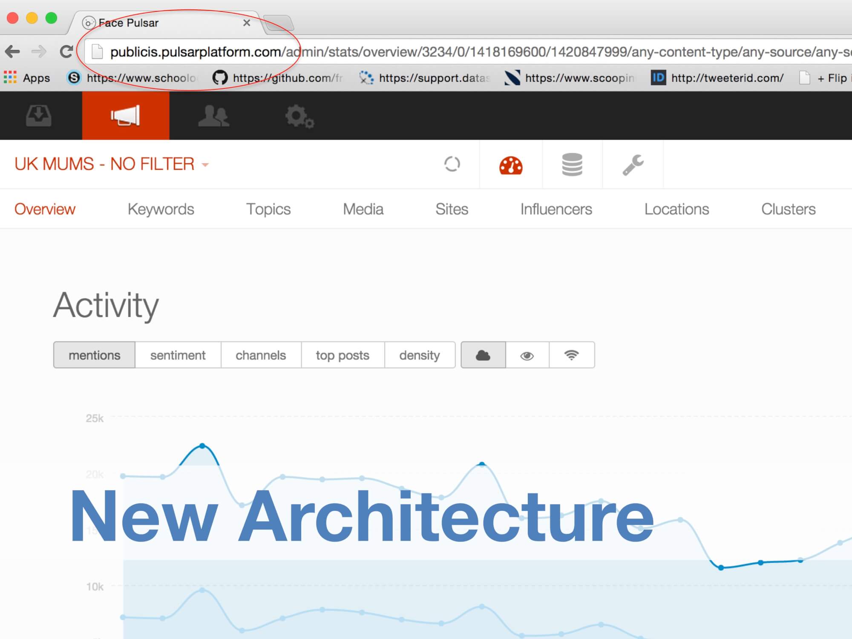Click the circular refresh spinner icon
Image resolution: width=852 pixels, height=639 pixels.
tap(452, 164)
